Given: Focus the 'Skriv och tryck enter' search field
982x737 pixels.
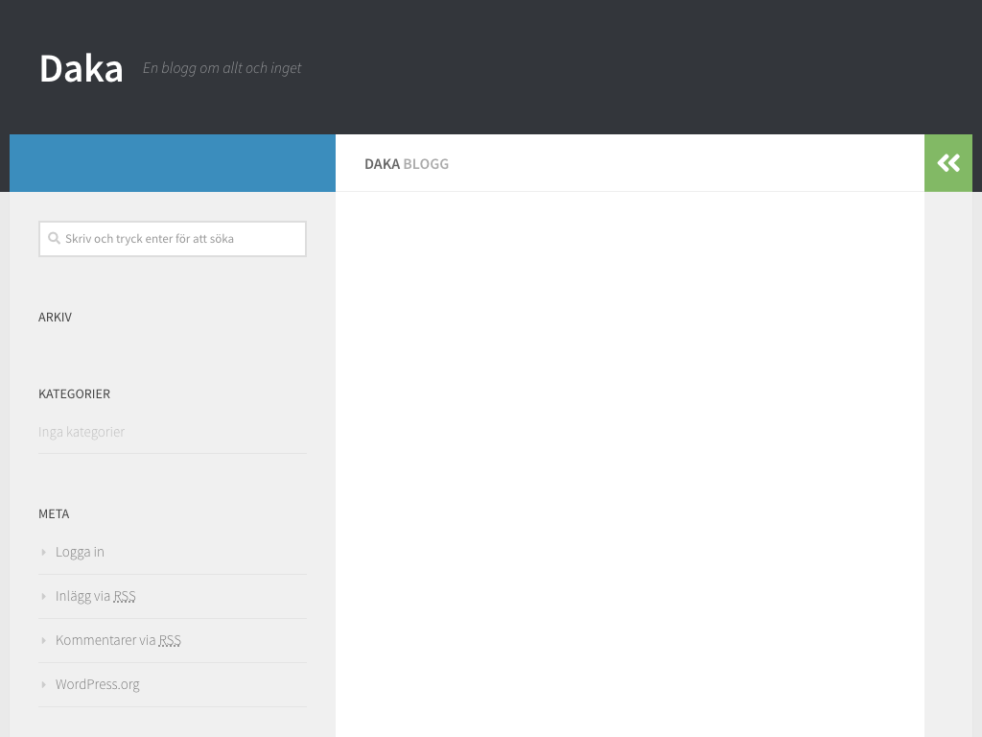Looking at the screenshot, I should [182, 239].
